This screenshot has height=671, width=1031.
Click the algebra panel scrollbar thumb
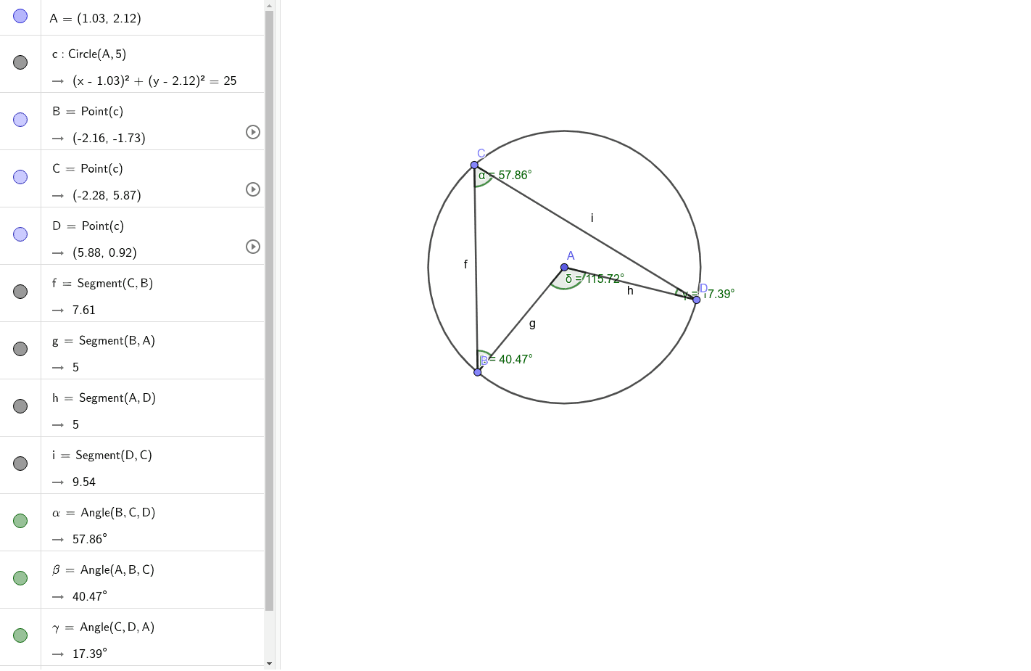tap(269, 310)
